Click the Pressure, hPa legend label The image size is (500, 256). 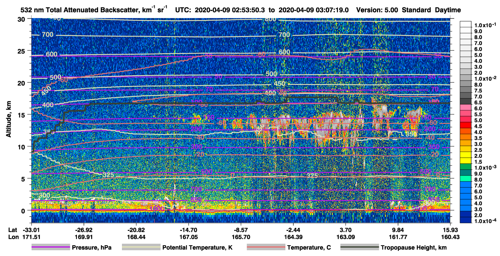(x=92, y=248)
